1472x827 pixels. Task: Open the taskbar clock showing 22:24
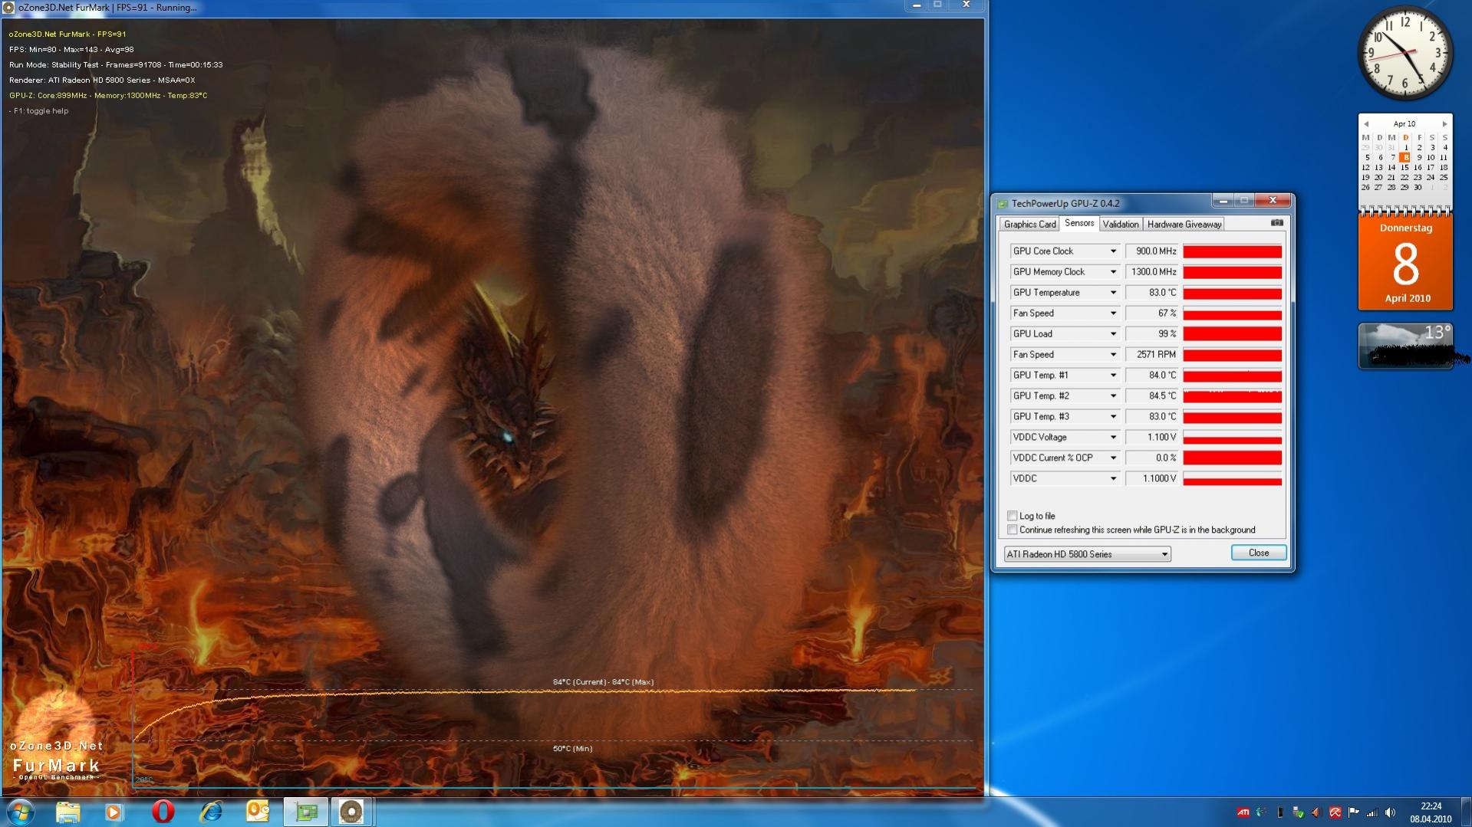[1431, 812]
